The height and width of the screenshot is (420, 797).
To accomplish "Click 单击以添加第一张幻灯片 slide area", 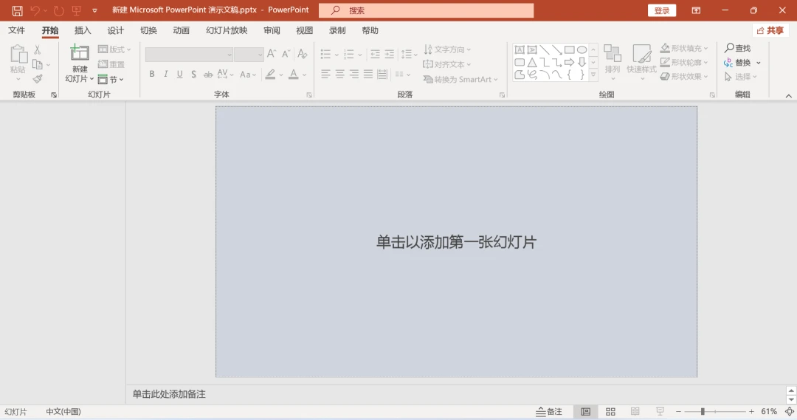I will 457,242.
